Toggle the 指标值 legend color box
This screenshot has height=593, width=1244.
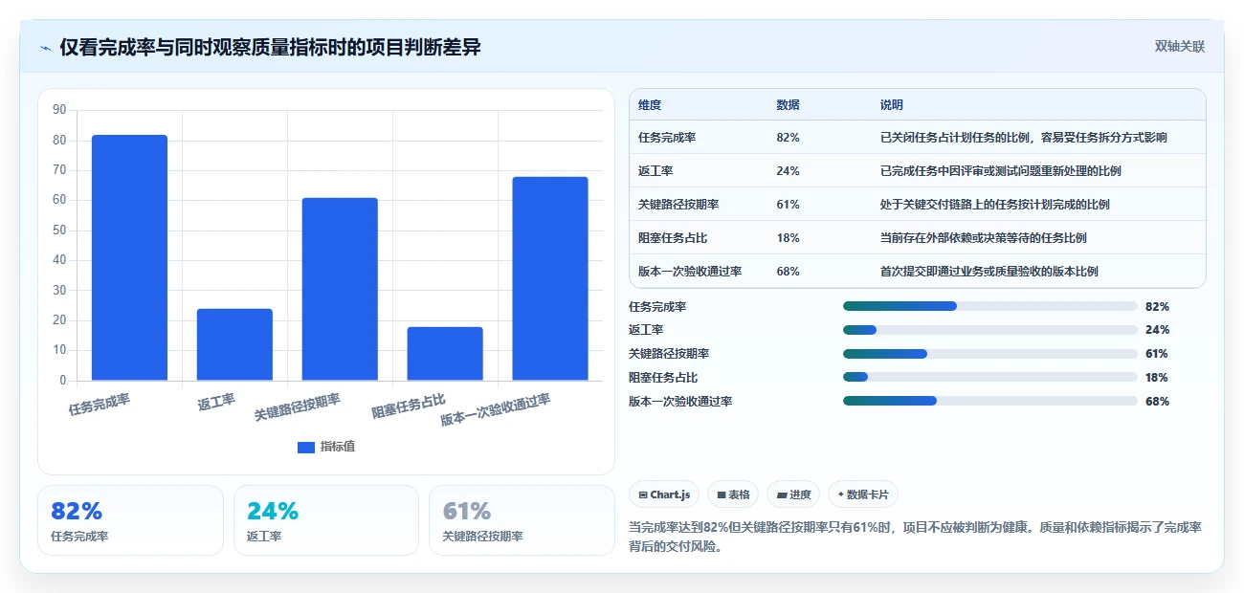306,447
